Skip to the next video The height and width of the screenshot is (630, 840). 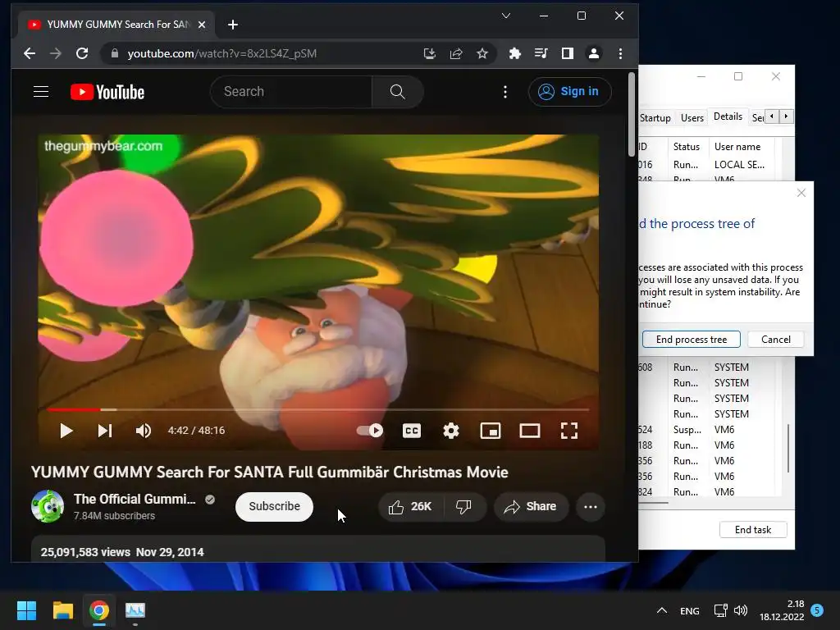point(105,431)
